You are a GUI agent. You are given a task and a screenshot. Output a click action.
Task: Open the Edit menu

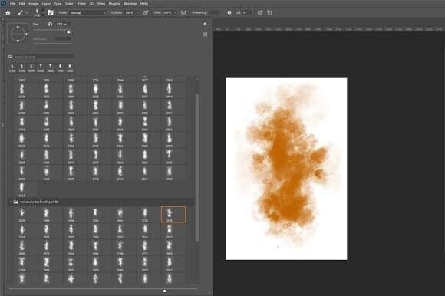(x=22, y=4)
